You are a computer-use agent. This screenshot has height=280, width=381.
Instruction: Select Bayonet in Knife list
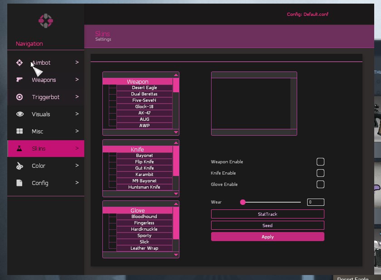(145, 155)
